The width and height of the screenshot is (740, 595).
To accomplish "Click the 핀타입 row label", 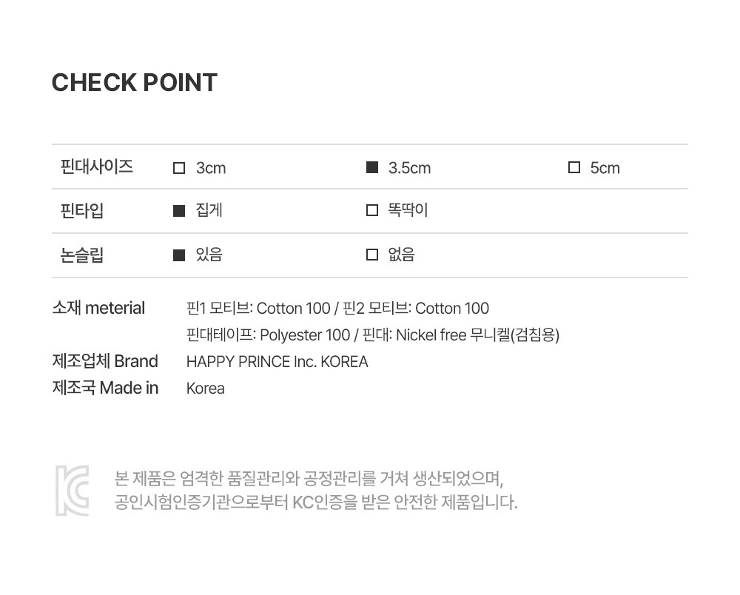I will [x=82, y=211].
